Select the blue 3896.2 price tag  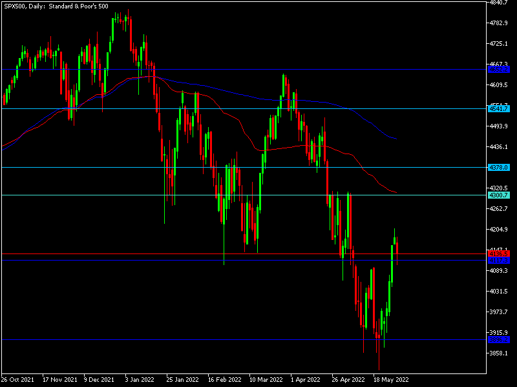pos(498,340)
